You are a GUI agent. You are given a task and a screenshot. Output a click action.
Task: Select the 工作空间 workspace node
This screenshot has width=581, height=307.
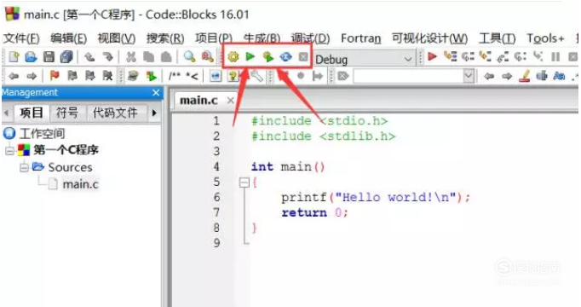pyautogui.click(x=42, y=134)
